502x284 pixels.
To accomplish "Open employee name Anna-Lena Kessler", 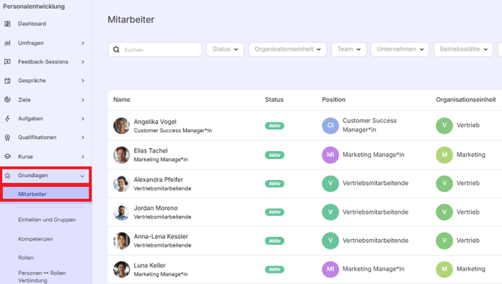I will [161, 236].
